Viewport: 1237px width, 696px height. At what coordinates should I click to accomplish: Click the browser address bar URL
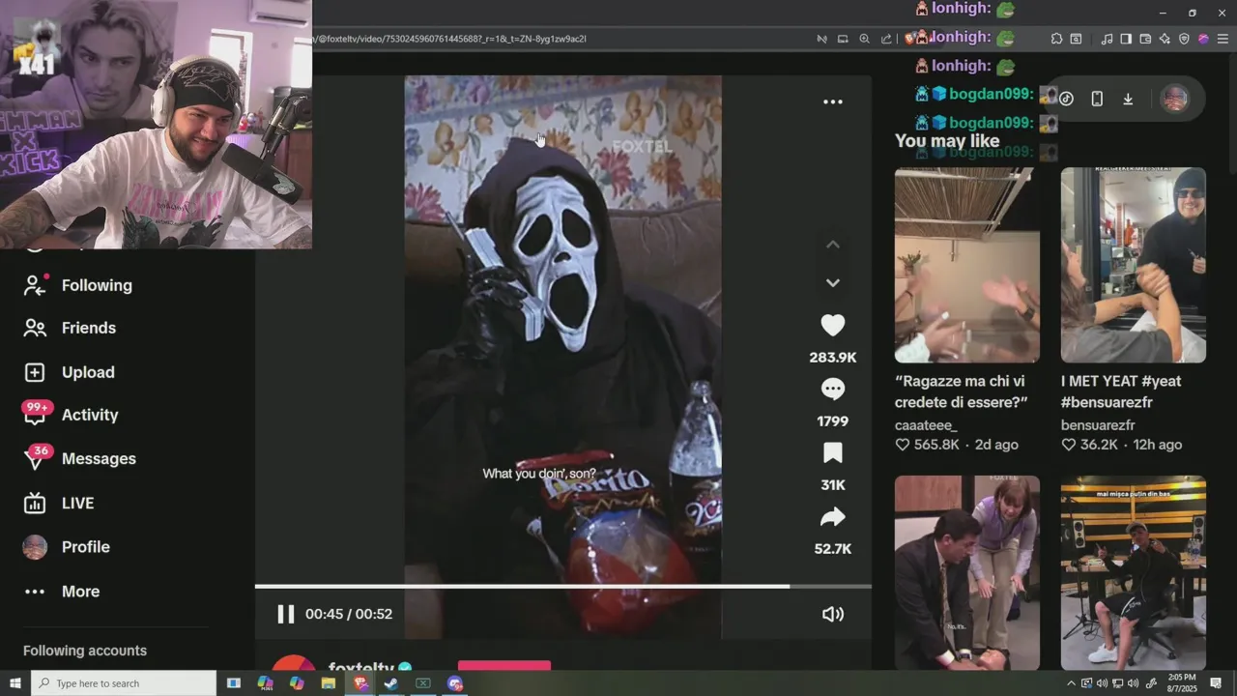pos(449,39)
